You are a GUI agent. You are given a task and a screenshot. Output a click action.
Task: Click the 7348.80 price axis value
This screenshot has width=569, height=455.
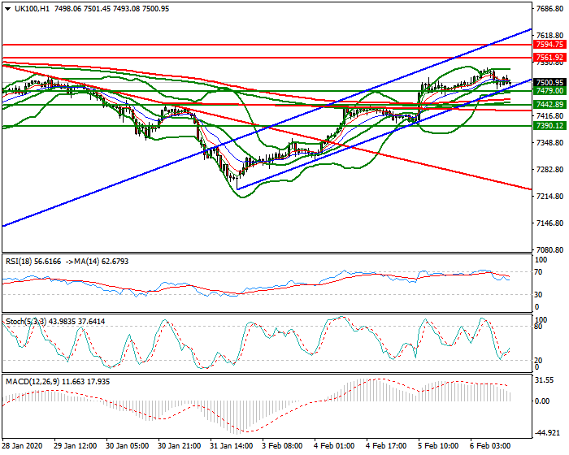549,143
